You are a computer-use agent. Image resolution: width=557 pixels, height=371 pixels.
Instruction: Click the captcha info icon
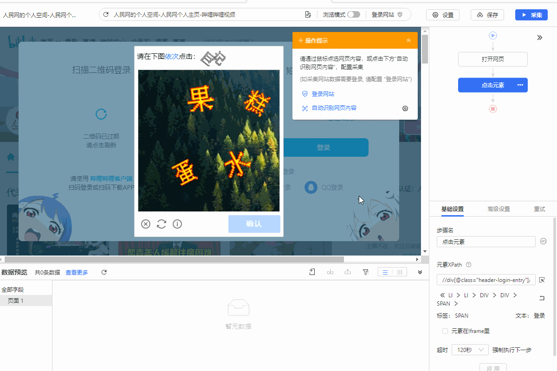click(177, 224)
